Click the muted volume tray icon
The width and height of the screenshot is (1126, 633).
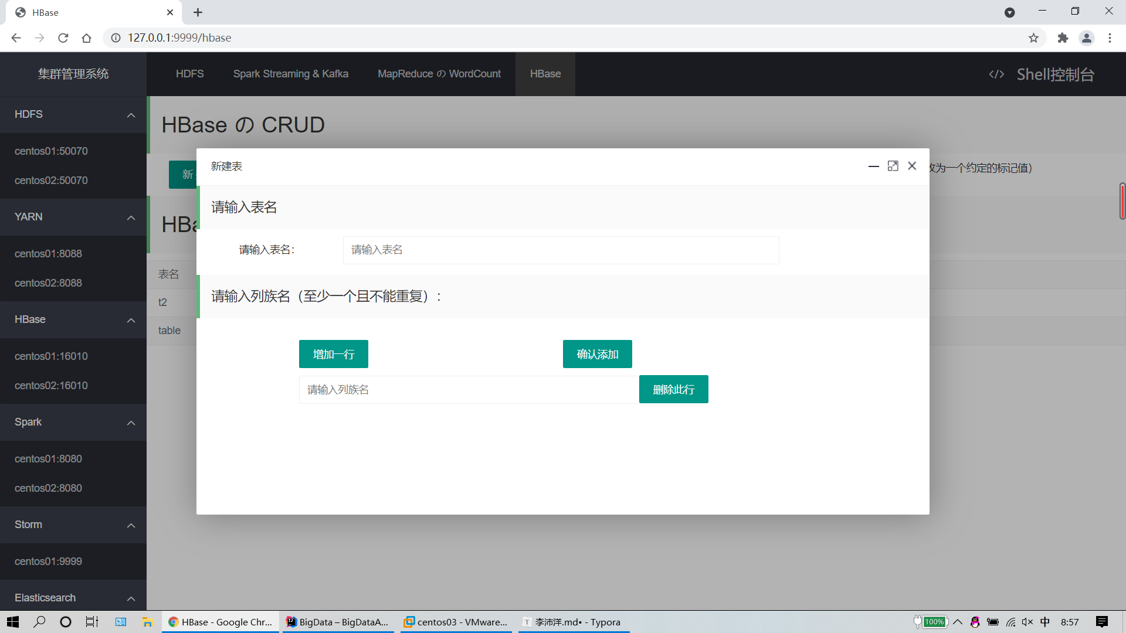click(x=1027, y=622)
